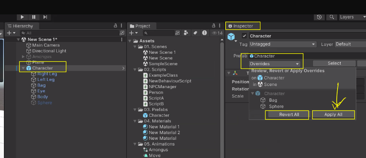
Task: Toggle hidden packages eye icon showing 14
Action: tap(217, 33)
